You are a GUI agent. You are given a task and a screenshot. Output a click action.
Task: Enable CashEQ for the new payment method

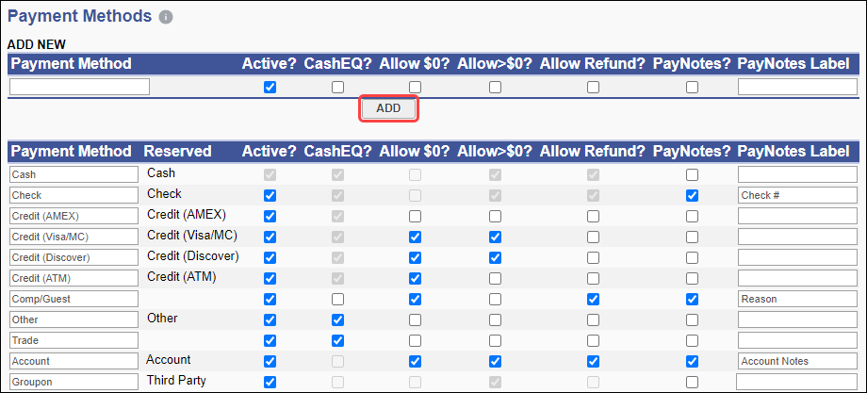pos(337,87)
